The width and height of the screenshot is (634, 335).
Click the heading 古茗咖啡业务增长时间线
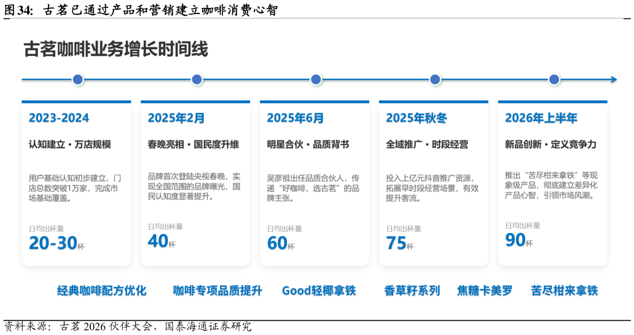click(x=116, y=50)
